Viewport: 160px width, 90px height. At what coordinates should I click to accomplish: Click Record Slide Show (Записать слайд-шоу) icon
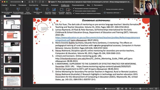pos(68,9)
